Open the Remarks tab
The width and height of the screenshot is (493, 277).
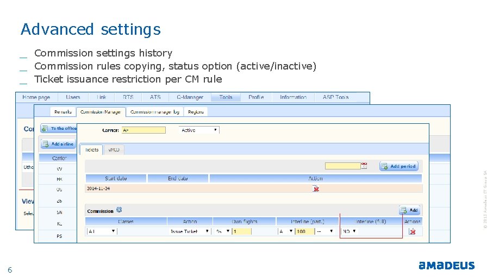click(x=63, y=112)
